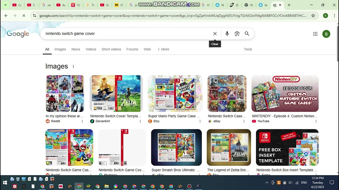Screen dimensions: 339x190
Task: Open the Super Smash Bros Ultimate thumbnail
Action: (176, 147)
